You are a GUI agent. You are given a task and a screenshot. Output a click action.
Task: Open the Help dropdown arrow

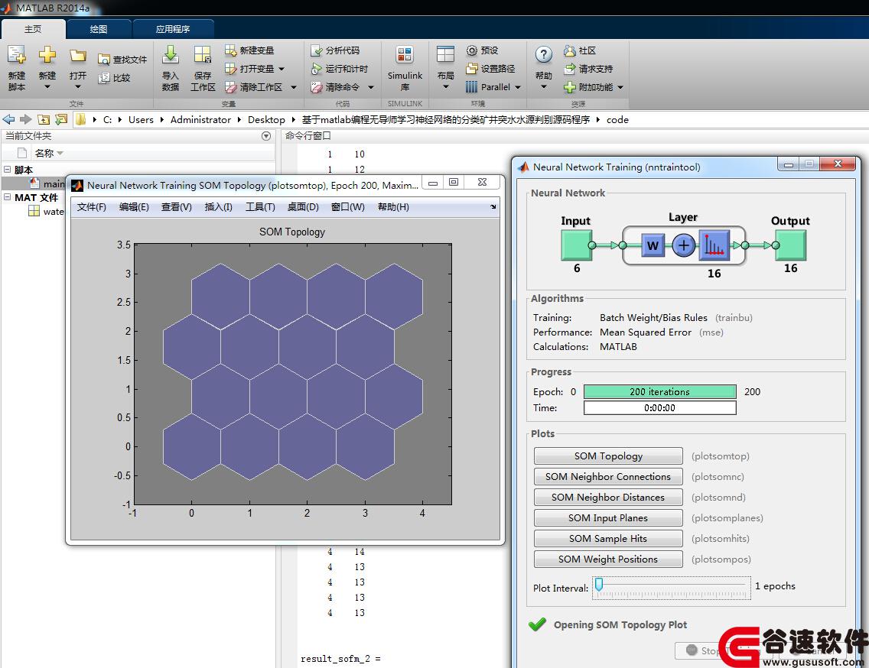[544, 87]
